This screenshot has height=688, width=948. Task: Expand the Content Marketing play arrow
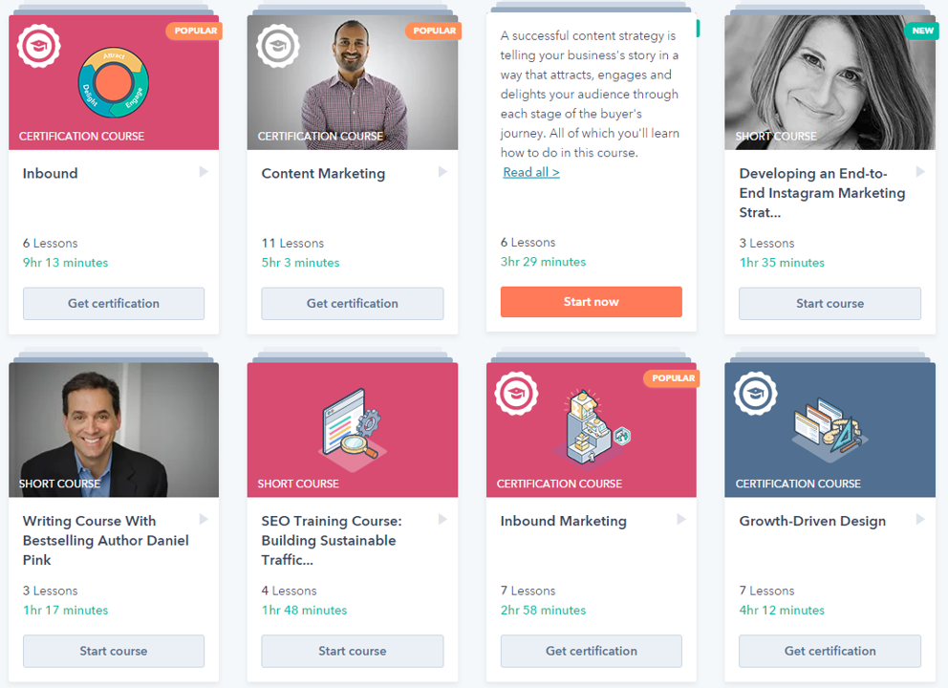[x=442, y=172]
